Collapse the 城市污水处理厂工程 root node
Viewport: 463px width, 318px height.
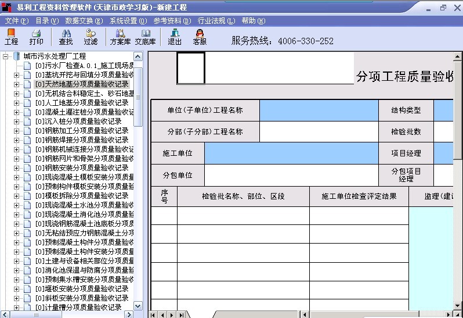click(5, 56)
